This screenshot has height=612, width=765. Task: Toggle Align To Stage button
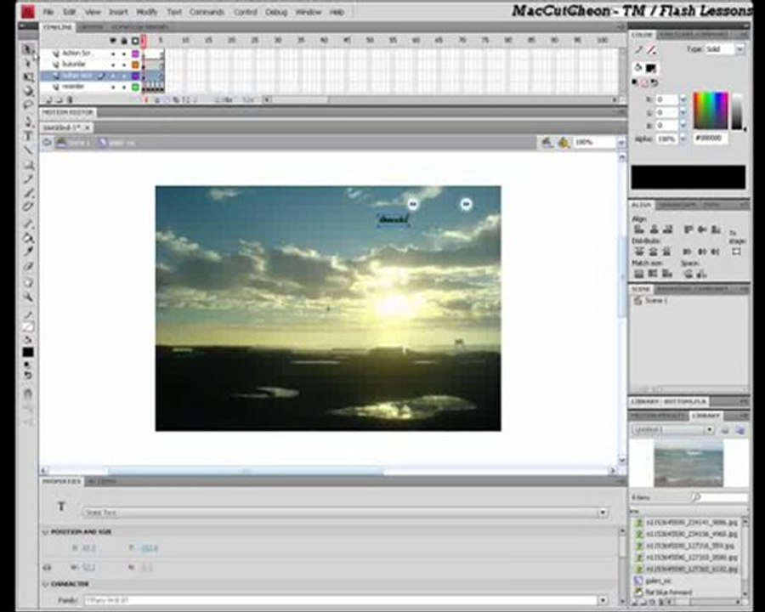(737, 252)
